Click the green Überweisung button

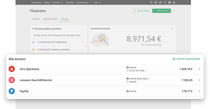[x=161, y=11]
